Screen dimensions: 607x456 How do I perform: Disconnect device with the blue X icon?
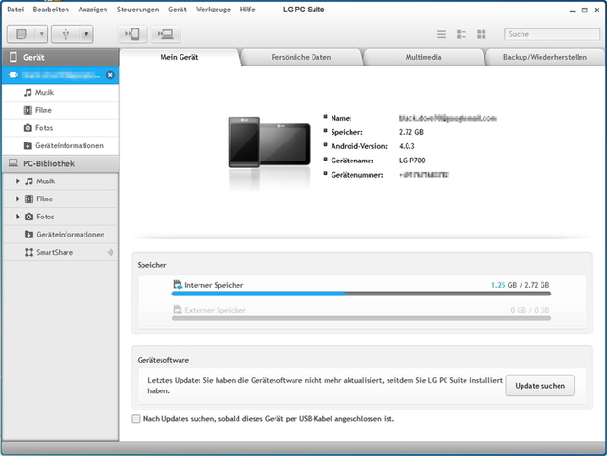click(110, 75)
